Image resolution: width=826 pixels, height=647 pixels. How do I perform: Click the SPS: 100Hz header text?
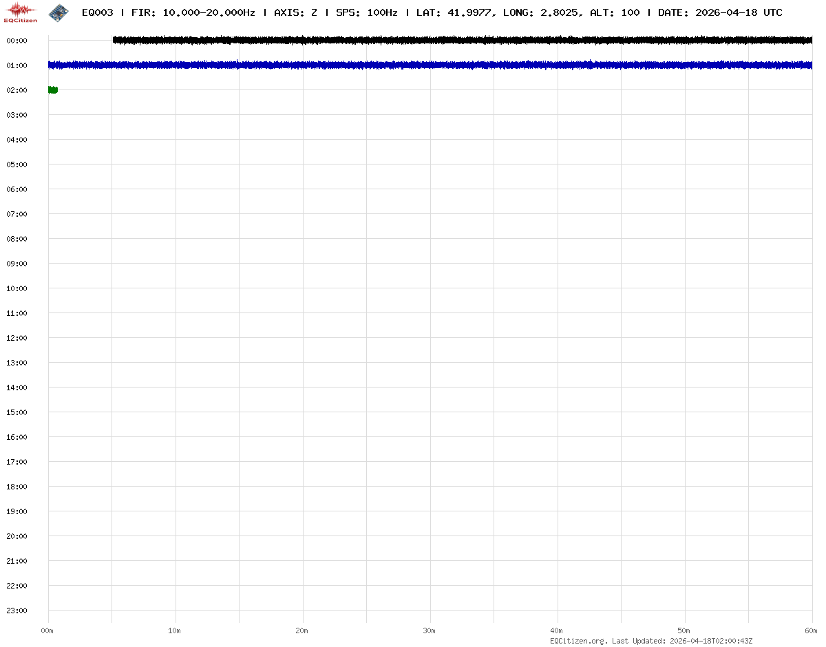[366, 12]
